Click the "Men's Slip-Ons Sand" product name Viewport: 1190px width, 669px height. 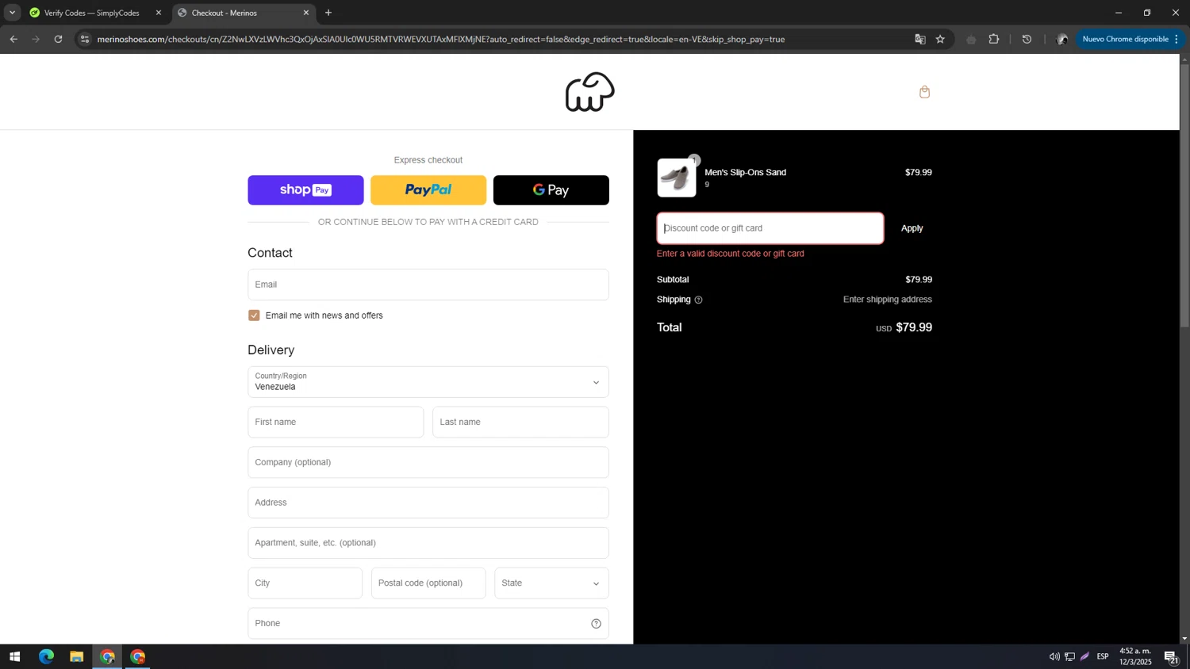coord(745,172)
